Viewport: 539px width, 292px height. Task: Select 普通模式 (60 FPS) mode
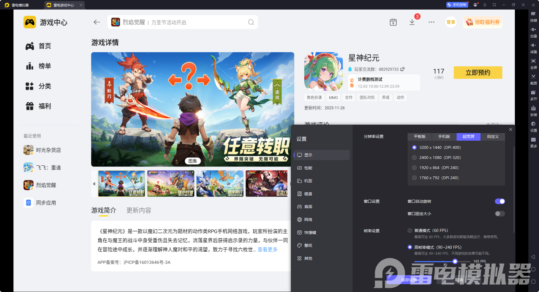point(410,230)
